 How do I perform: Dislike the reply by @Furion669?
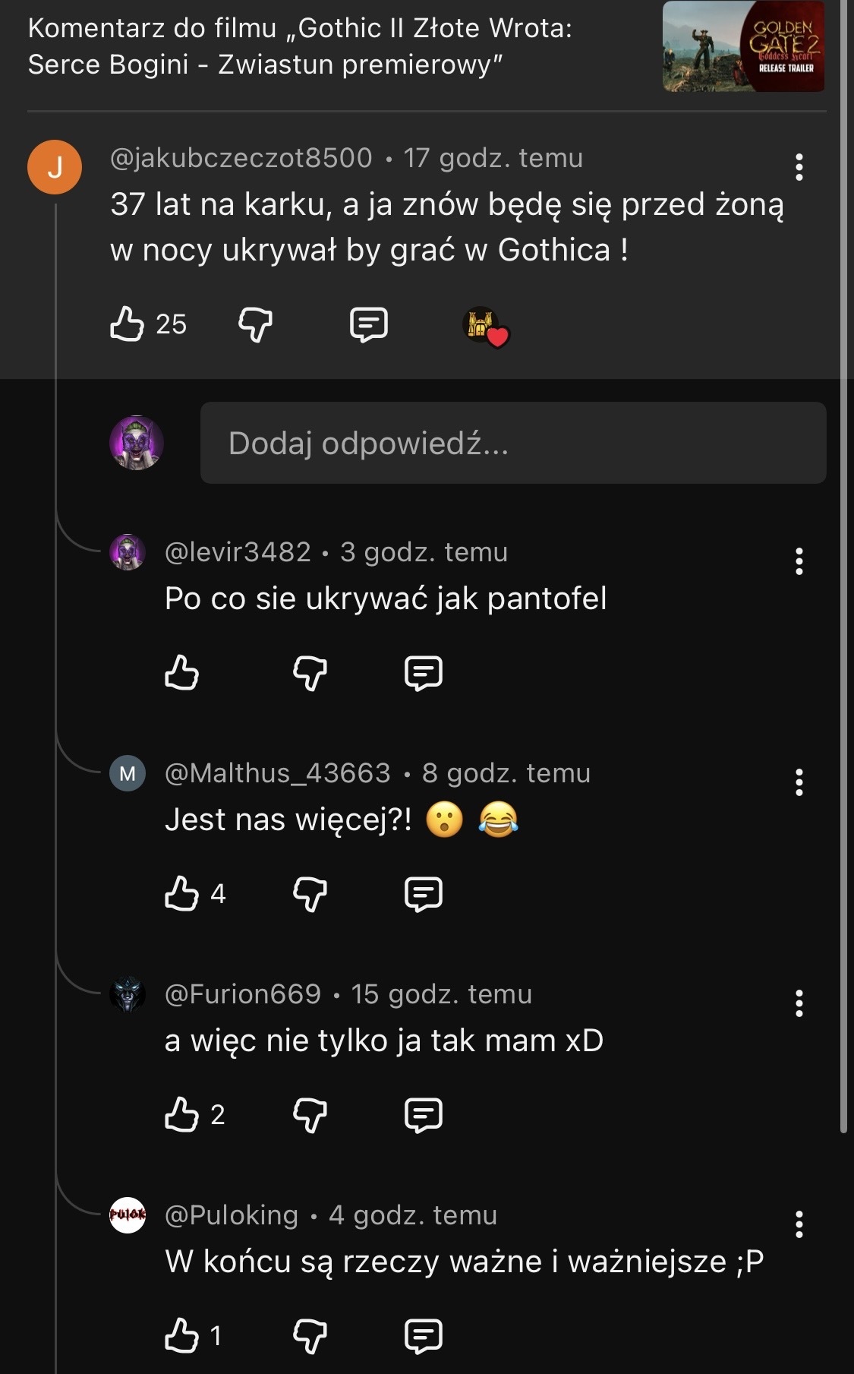310,1115
